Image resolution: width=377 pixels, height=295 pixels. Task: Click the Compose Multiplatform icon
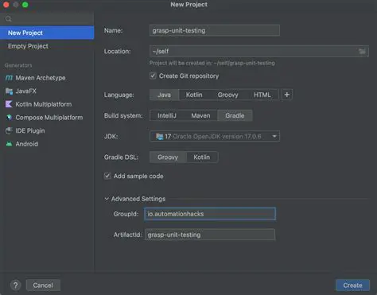(x=9, y=118)
